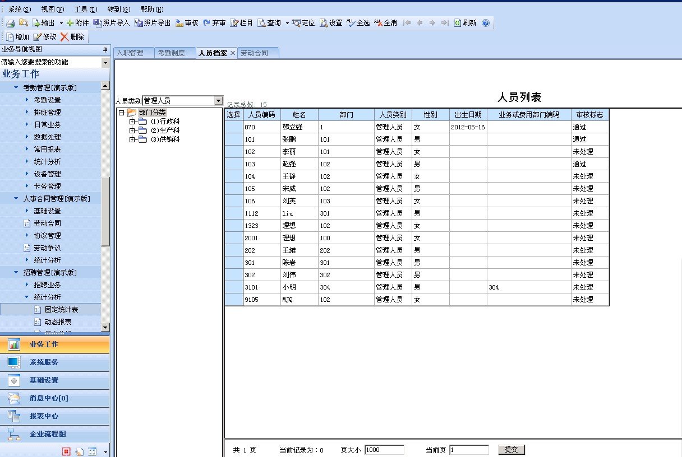Select the row checkbox for 张鹏
682x457 pixels.
pyautogui.click(x=234, y=139)
